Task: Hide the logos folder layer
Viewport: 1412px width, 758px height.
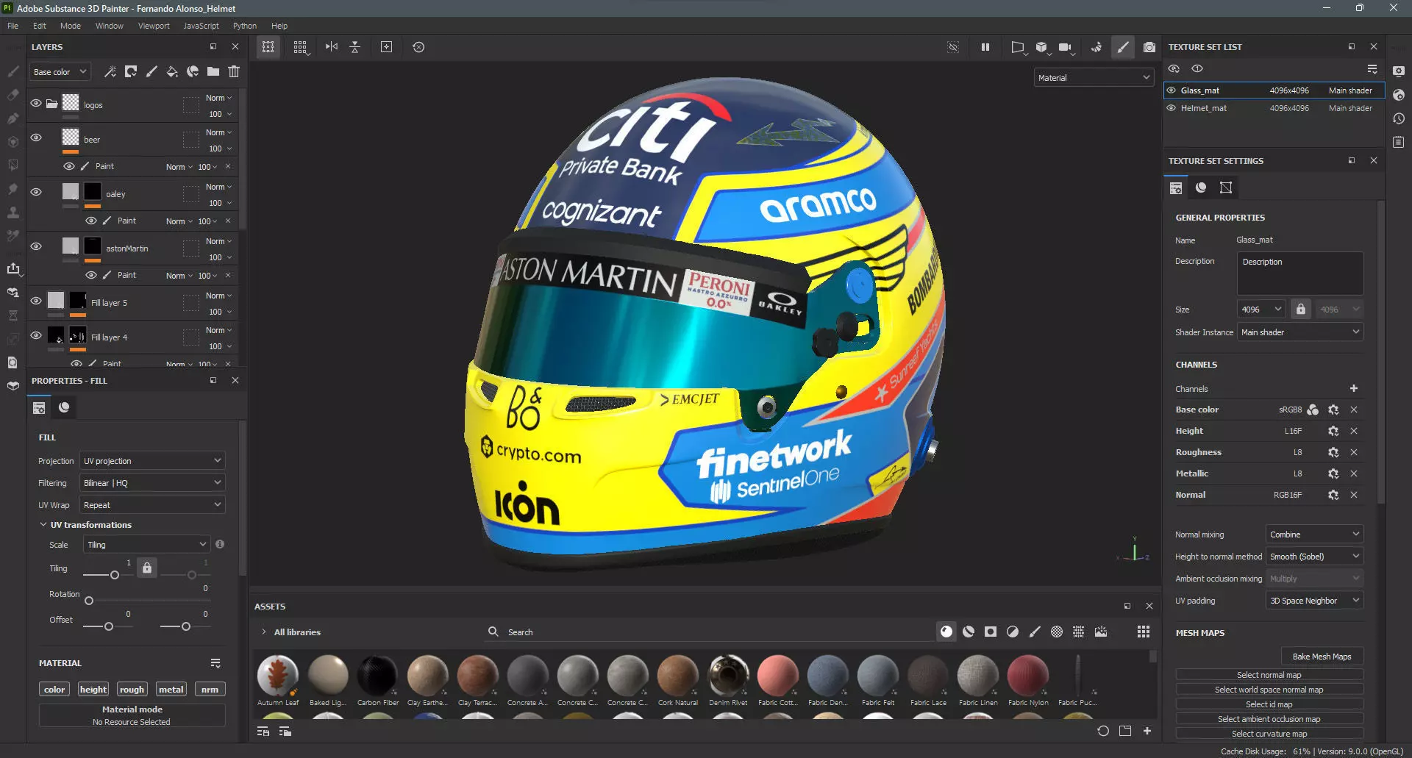Action: (x=35, y=104)
